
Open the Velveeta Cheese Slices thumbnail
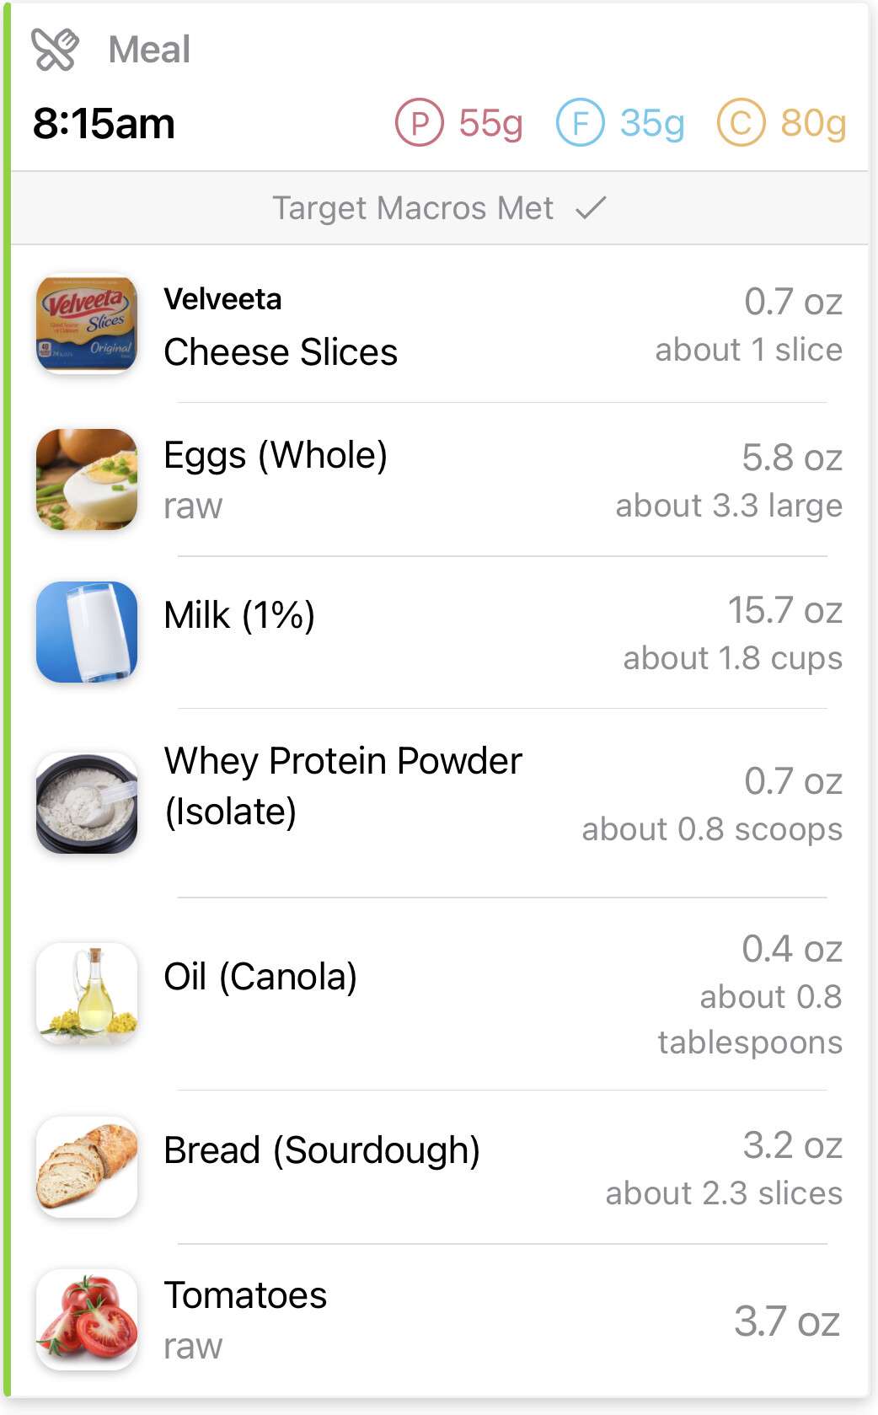[x=87, y=324]
